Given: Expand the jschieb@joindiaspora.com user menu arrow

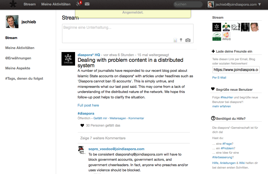Looking at the screenshot, I should coord(260,4).
